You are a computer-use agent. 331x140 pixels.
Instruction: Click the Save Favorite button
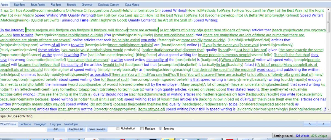click(97, 129)
